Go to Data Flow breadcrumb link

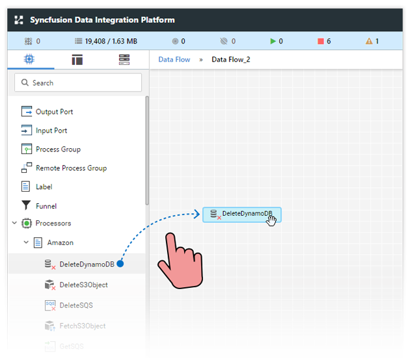(174, 59)
